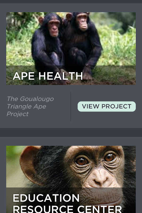Click the word HEALTH in the banner

pyautogui.click(x=60, y=76)
